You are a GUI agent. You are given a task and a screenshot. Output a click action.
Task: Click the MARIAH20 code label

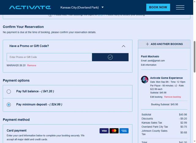(13, 65)
